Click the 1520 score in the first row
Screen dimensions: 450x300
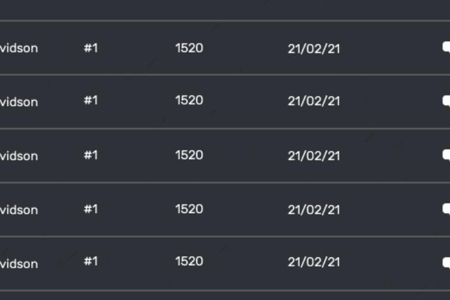tap(189, 48)
